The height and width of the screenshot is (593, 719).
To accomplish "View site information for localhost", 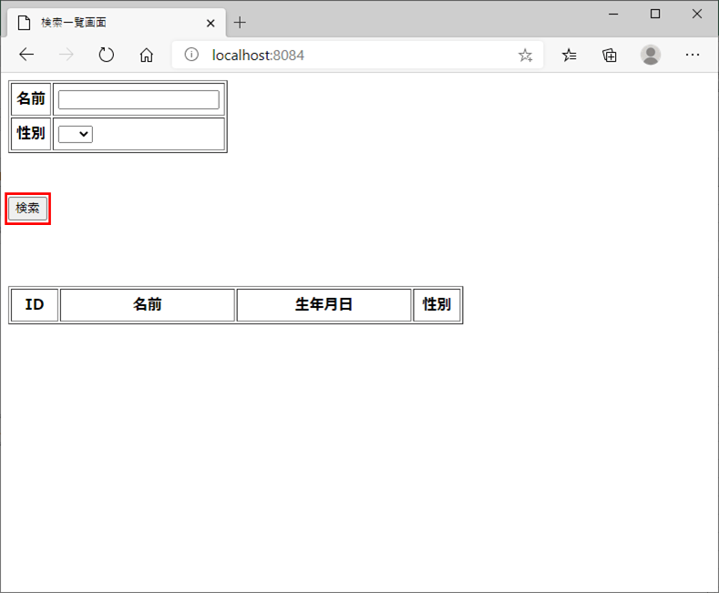I will [x=191, y=55].
